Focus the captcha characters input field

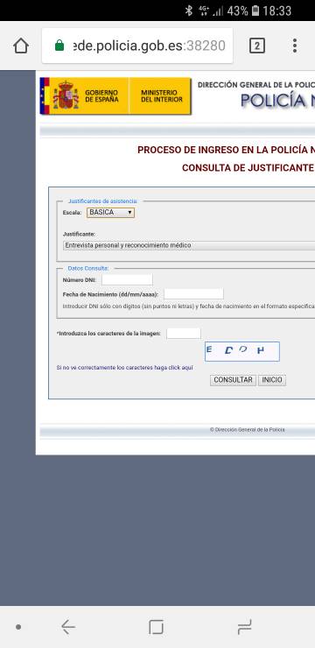(x=184, y=334)
